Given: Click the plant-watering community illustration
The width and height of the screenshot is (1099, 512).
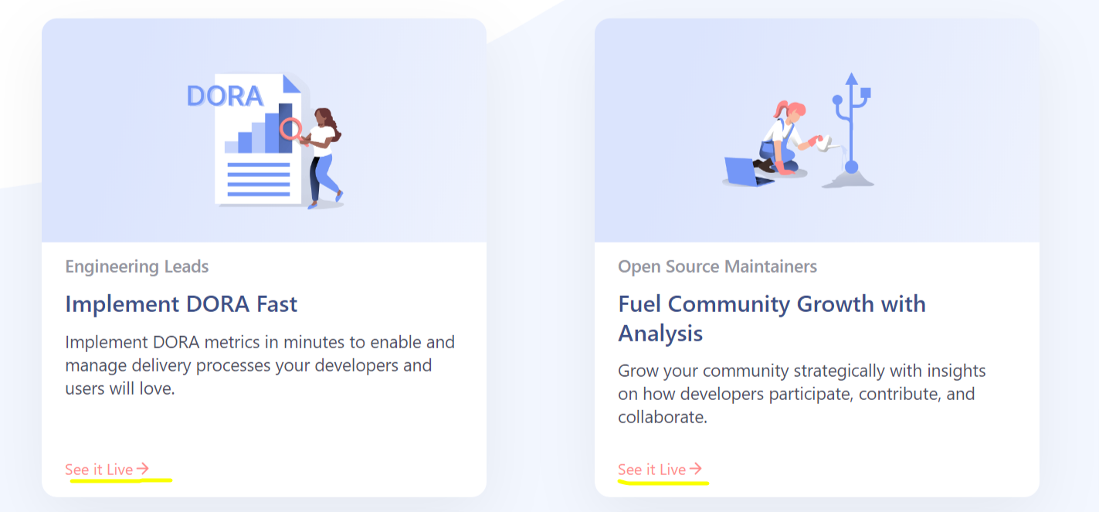Looking at the screenshot, I should click(799, 131).
